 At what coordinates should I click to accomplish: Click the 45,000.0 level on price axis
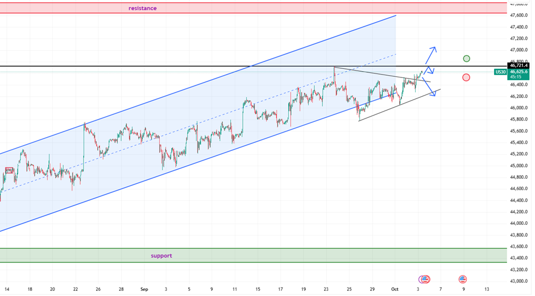(520, 166)
